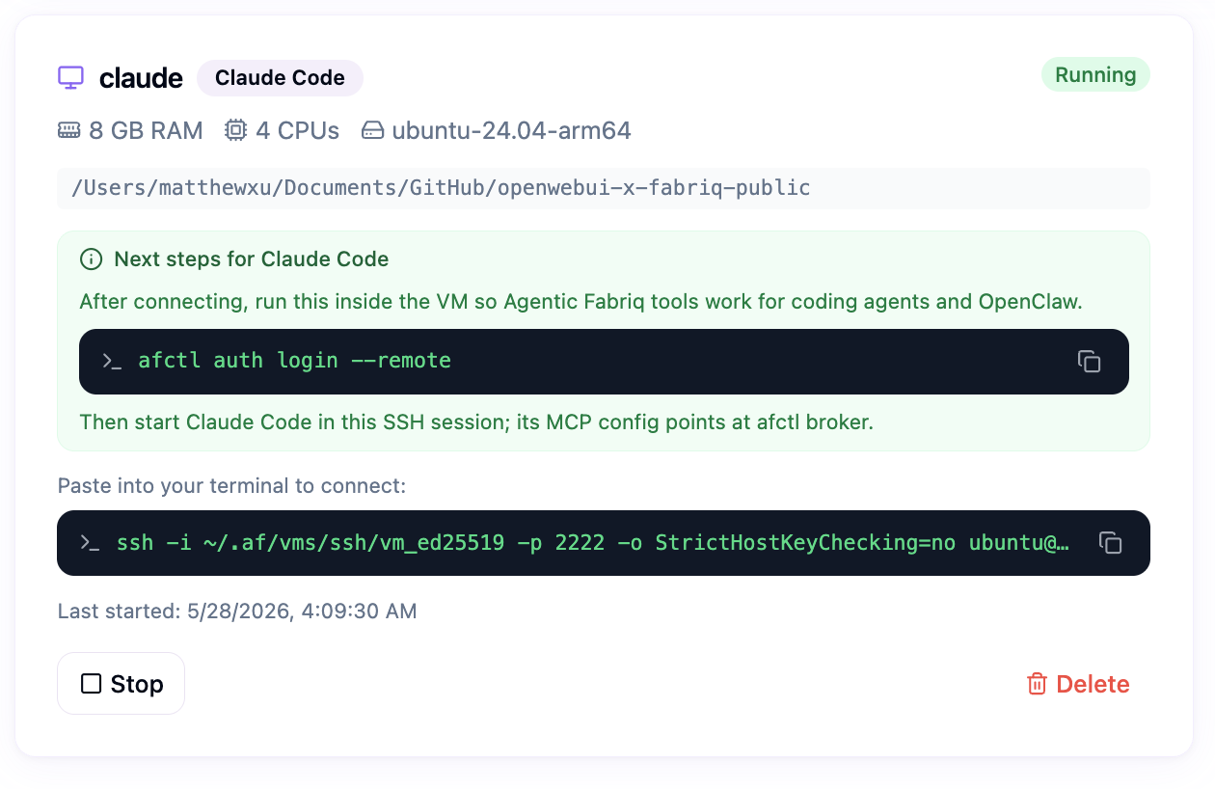This screenshot has width=1215, height=789.
Task: Select the 4 CPUs text
Action: coord(298,130)
